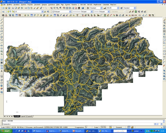Open the DaLayer color control swatch

click(x=61, y=12)
